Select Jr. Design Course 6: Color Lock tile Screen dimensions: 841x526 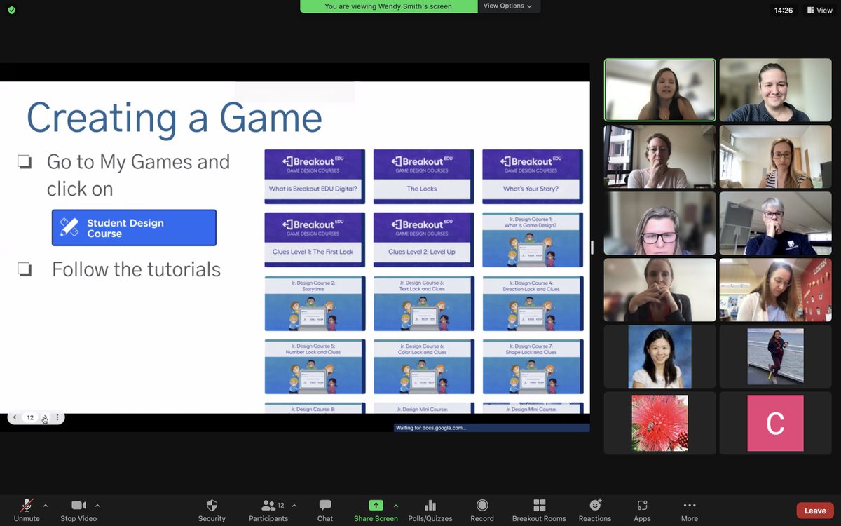[423, 367]
